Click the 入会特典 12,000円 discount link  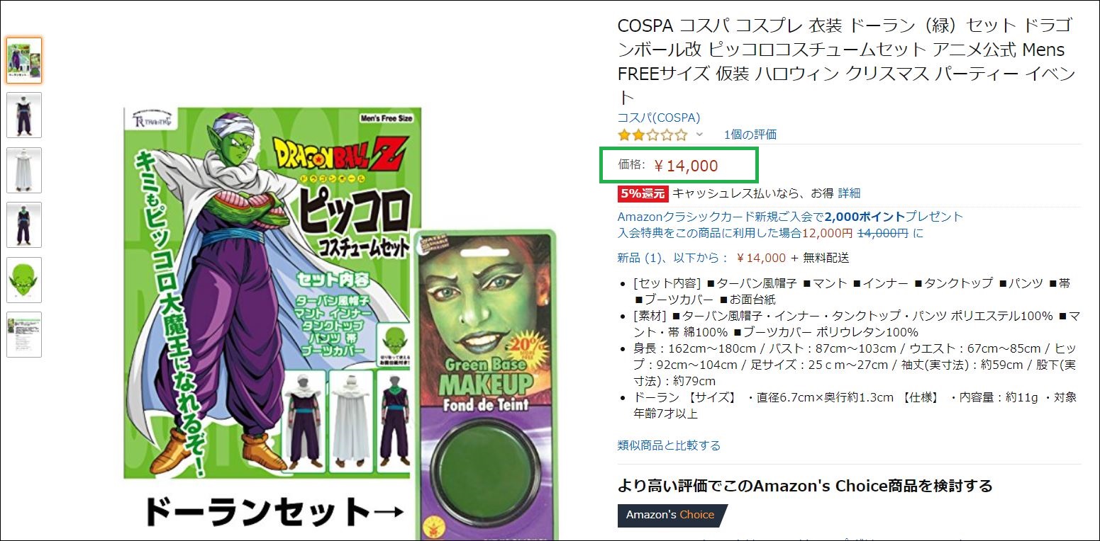(770, 233)
